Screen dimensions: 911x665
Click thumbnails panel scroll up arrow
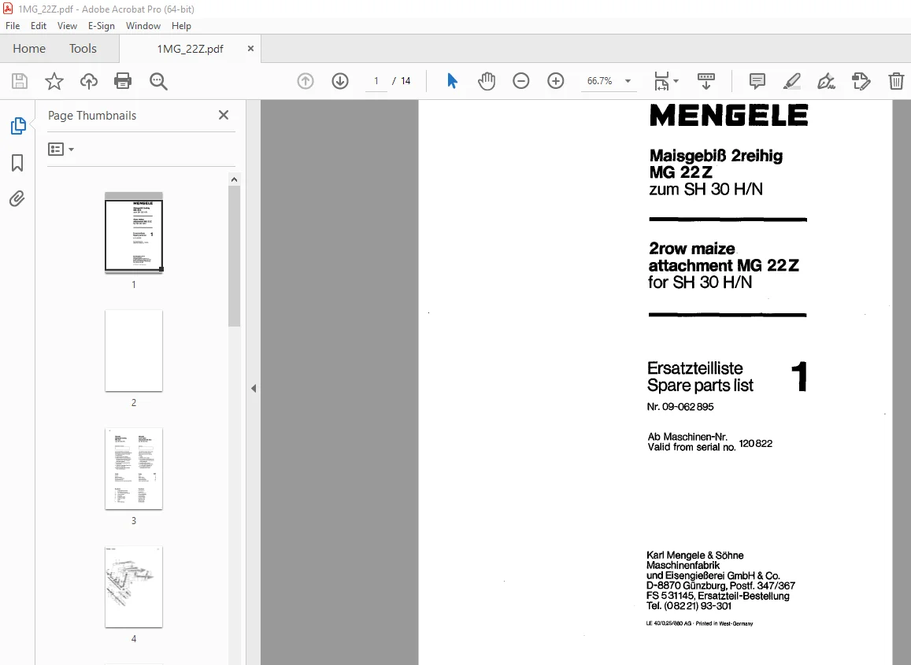[234, 179]
